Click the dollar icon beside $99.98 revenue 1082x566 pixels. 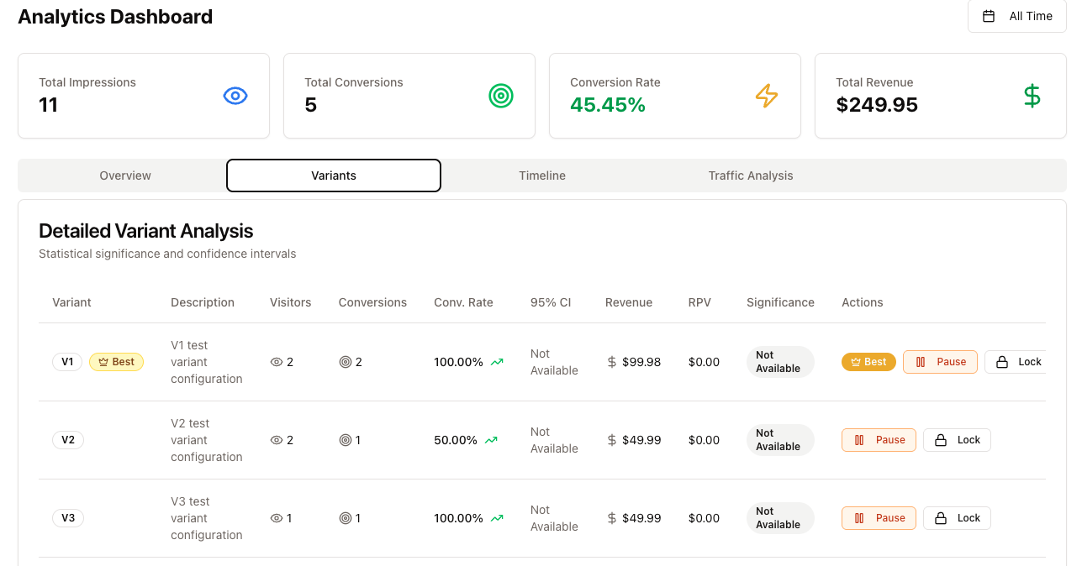tap(612, 362)
